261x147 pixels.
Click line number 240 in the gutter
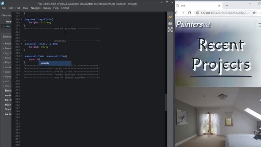coord(18,87)
